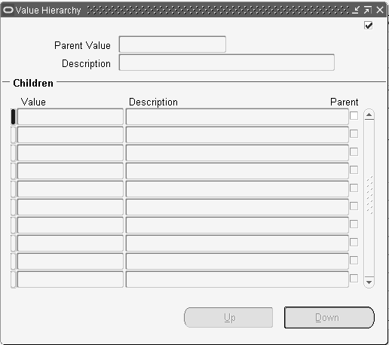389x345 pixels.
Task: Click the Down button
Action: pyautogui.click(x=329, y=318)
